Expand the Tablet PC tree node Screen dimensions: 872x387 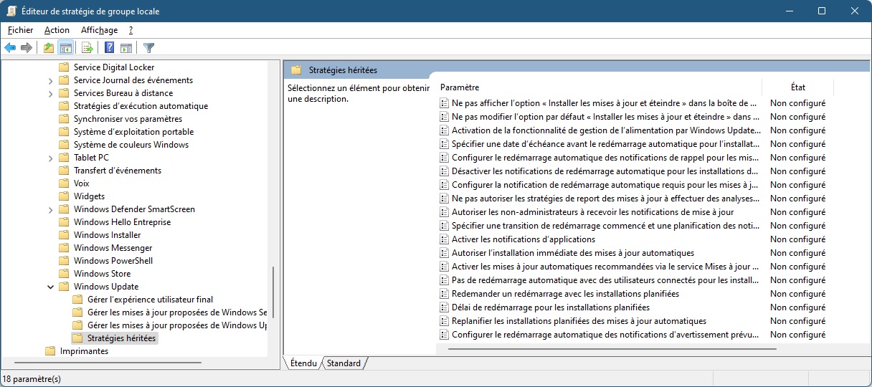pos(50,158)
